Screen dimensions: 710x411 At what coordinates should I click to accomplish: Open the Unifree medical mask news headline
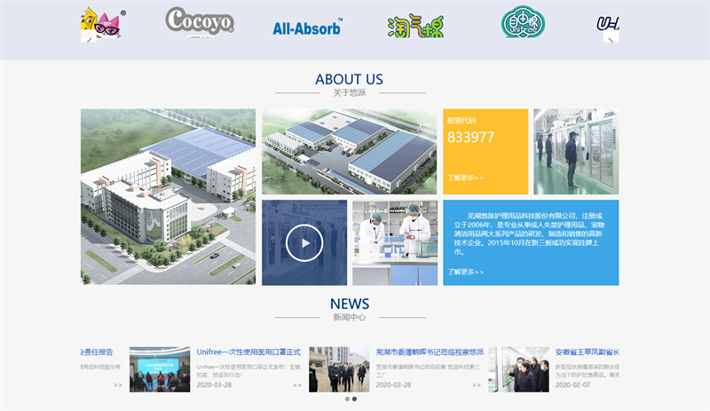[248, 352]
